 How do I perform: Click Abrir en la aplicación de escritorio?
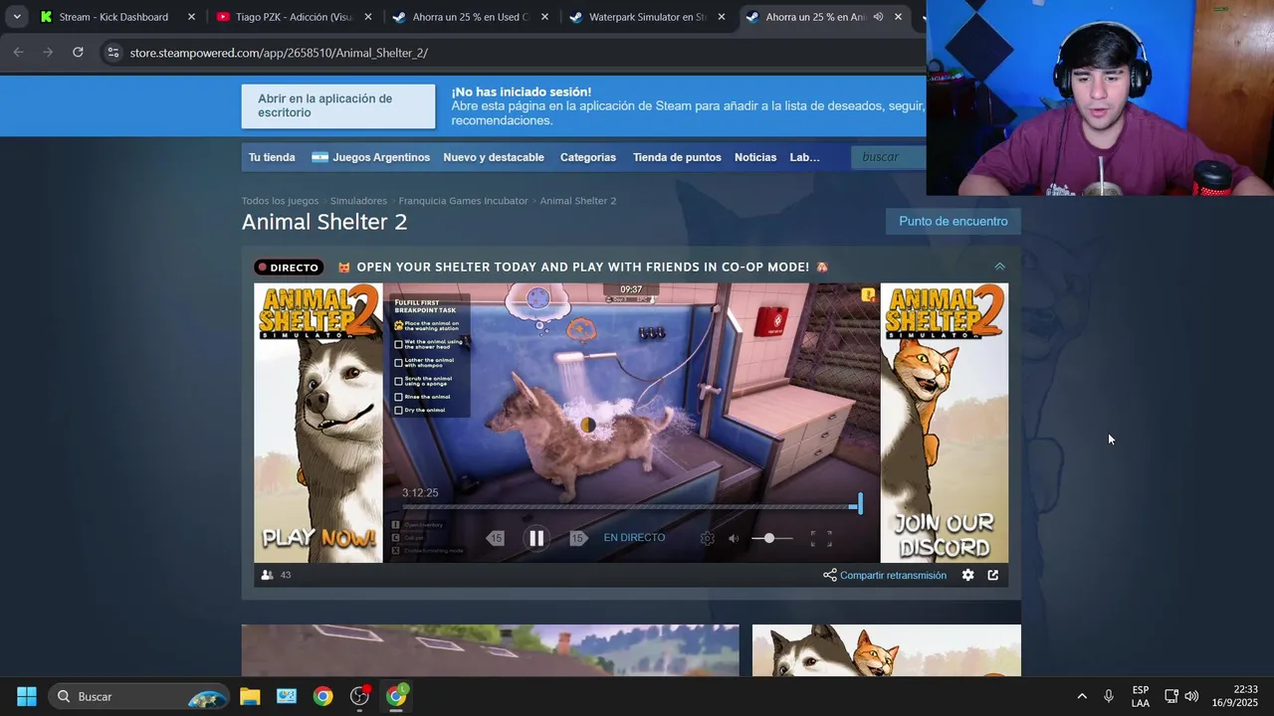click(338, 105)
